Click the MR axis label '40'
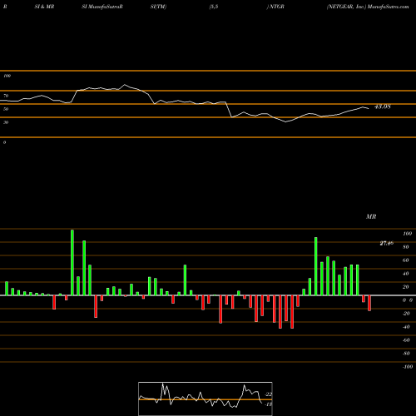The image size is (416, 416). click(406, 274)
